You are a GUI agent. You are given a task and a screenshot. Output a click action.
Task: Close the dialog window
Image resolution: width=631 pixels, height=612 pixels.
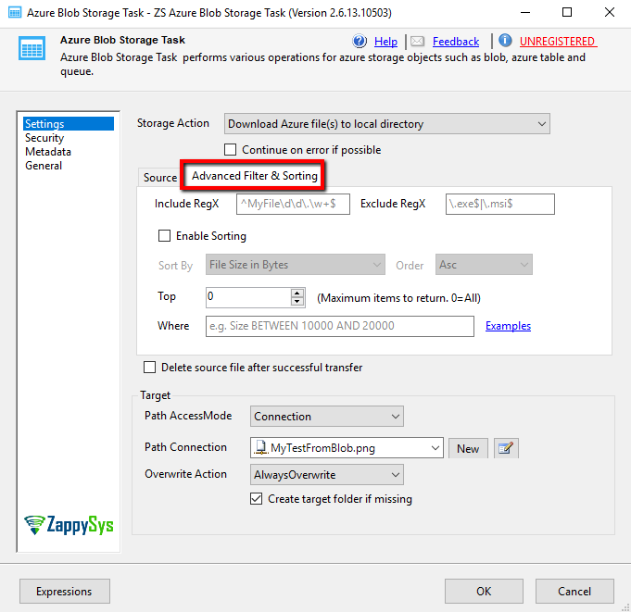pyautogui.click(x=610, y=12)
